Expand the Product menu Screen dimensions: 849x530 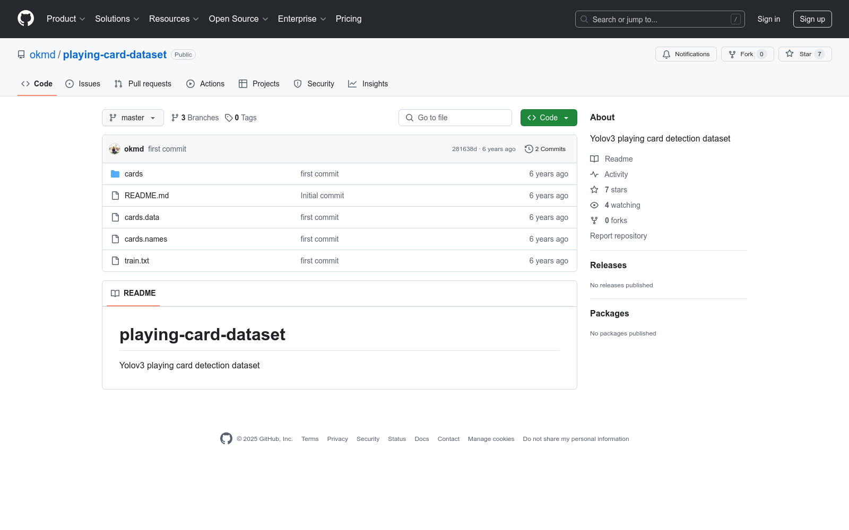66,19
